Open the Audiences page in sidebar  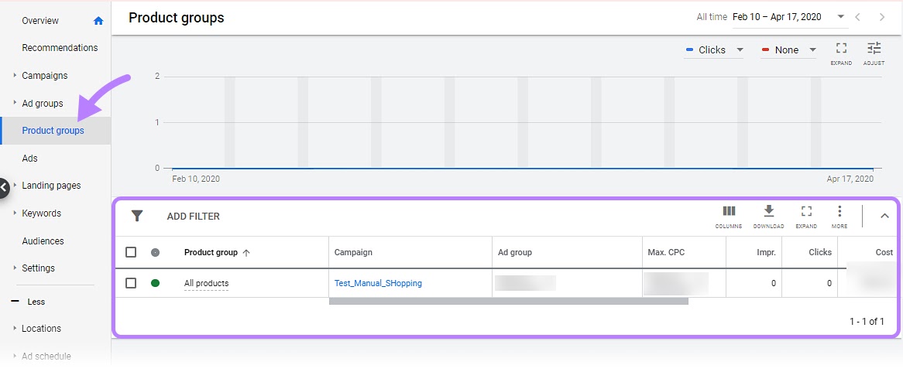[x=44, y=241]
